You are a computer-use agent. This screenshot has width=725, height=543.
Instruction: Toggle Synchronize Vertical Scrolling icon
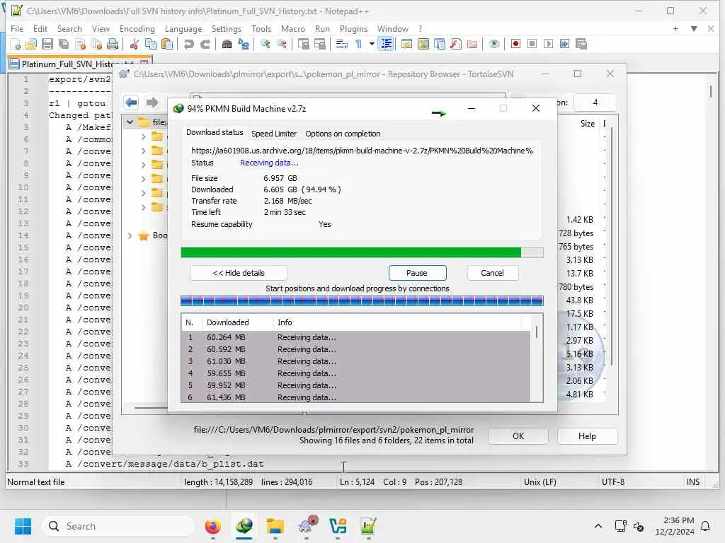[303, 45]
